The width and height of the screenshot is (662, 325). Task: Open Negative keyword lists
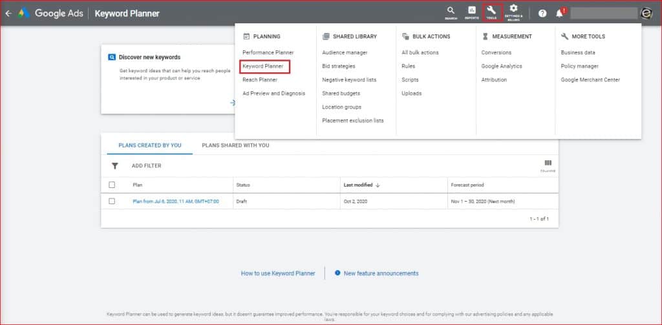pos(349,79)
